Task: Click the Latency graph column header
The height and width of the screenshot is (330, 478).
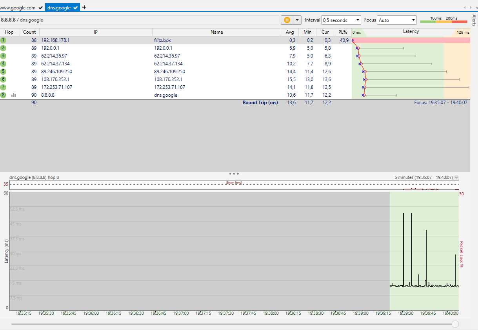Action: pos(411,32)
